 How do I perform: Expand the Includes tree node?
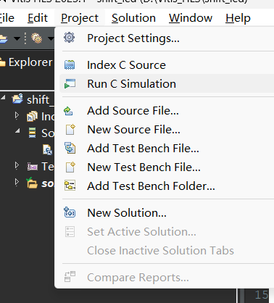(17, 115)
